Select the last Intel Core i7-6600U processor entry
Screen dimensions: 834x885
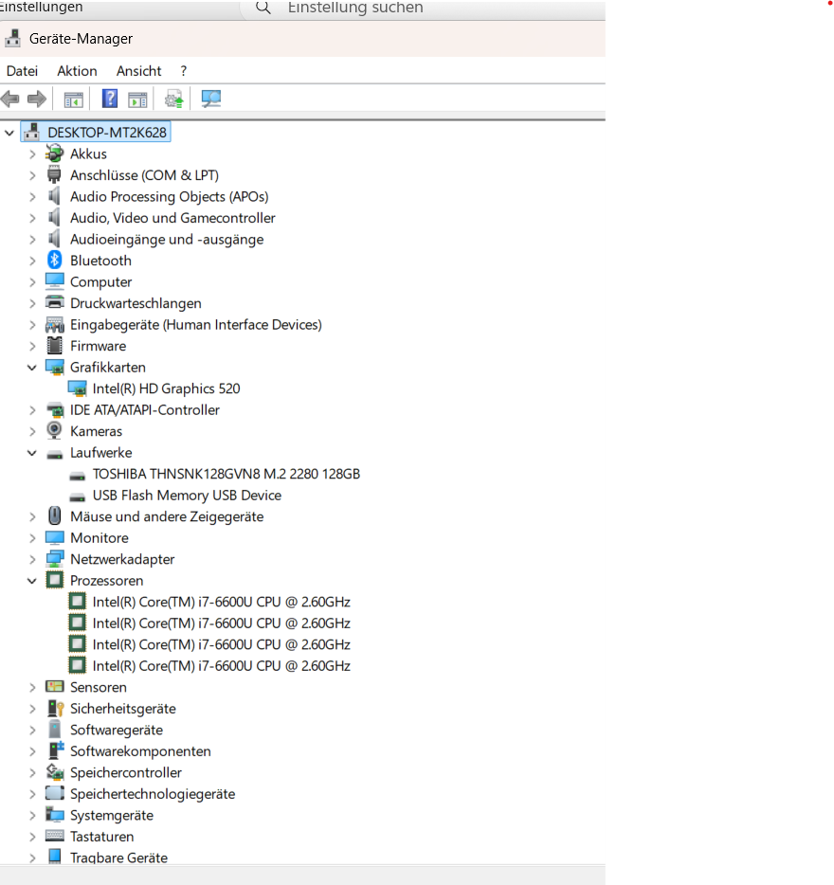click(x=222, y=666)
